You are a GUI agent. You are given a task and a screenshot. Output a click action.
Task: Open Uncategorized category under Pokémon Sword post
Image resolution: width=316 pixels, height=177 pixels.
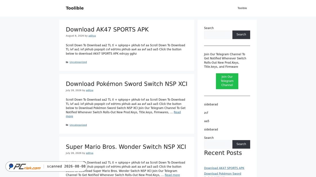78,125
